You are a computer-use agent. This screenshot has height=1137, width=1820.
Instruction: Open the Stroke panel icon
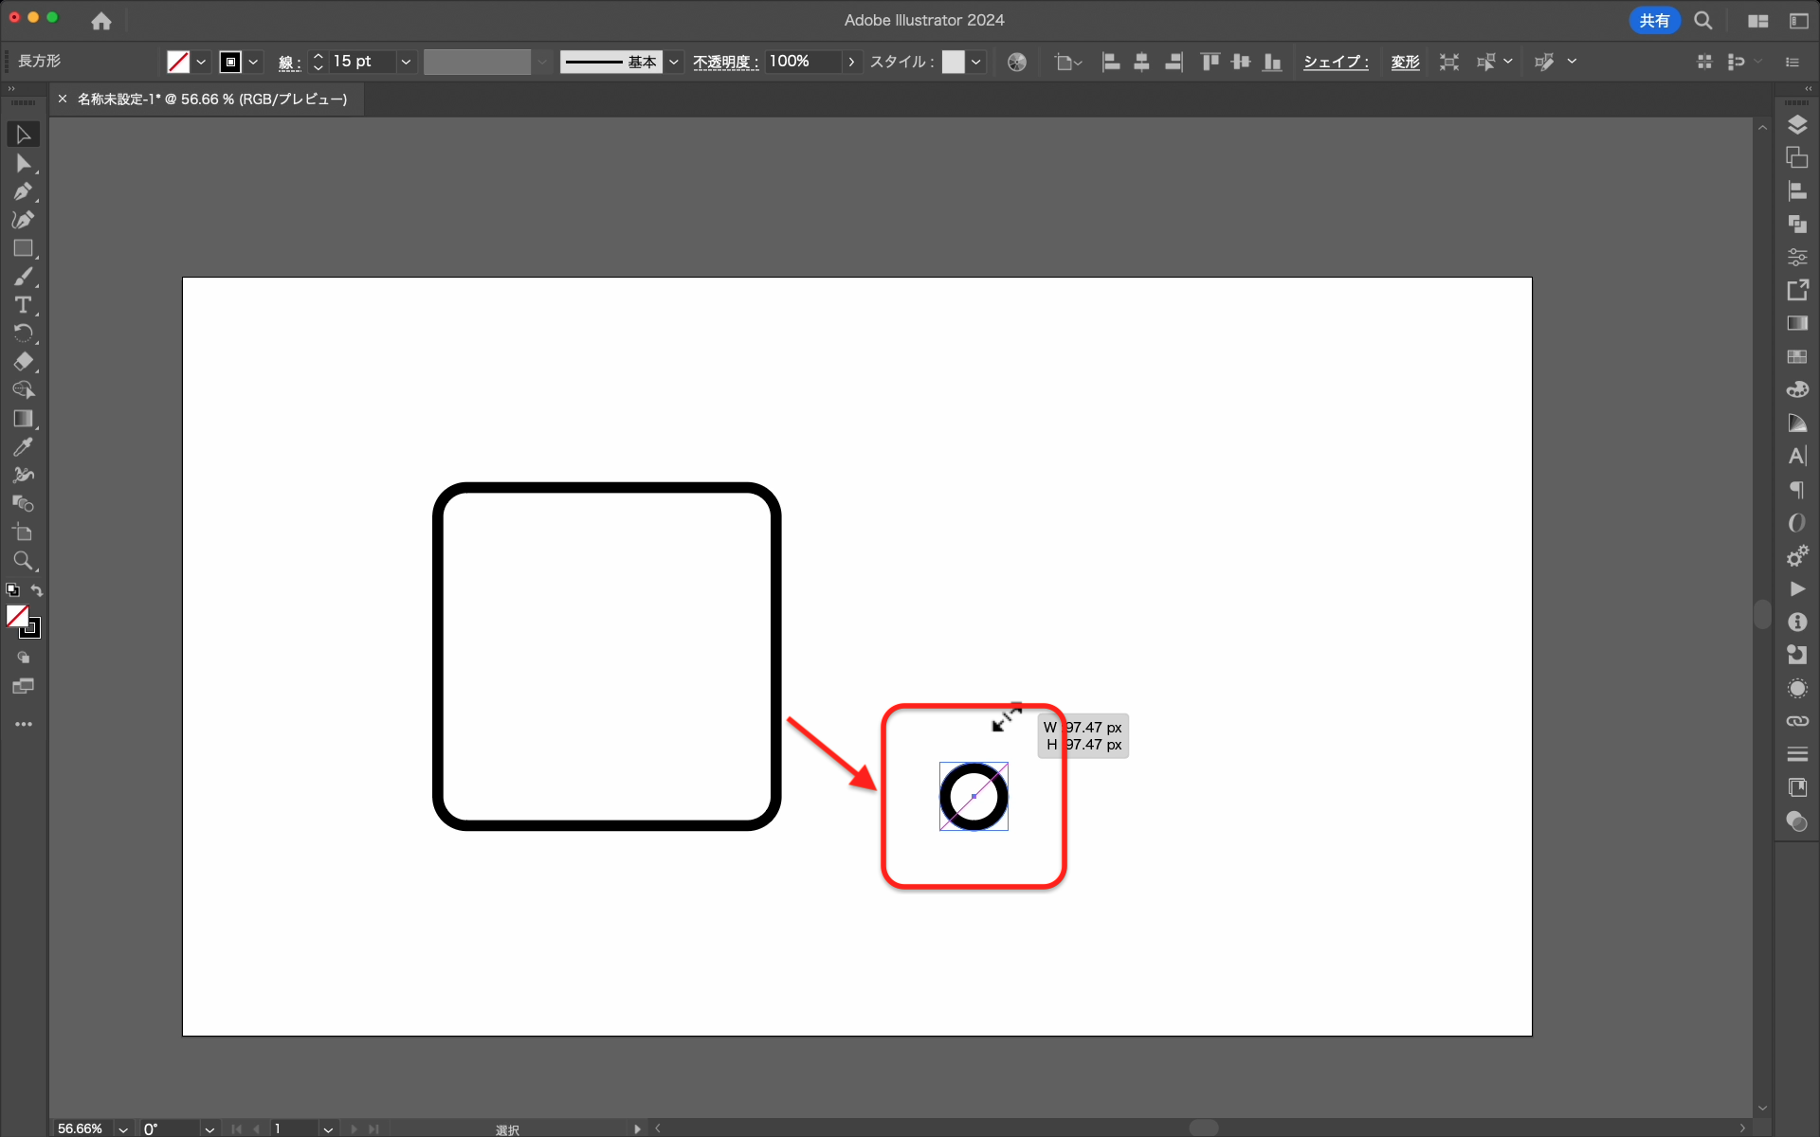pos(1796,754)
